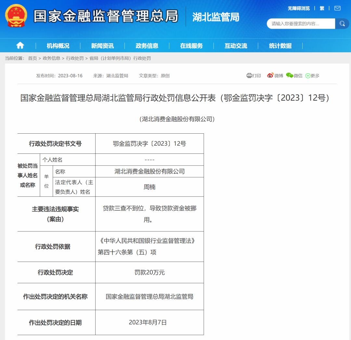Click the legal basis cell 银行业监督管理法
The image size is (351, 340).
[149, 247]
